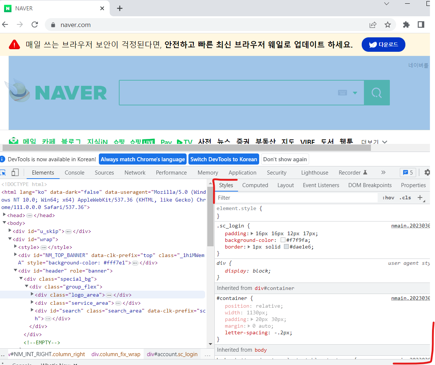Open the 5 issues message badge

(408, 173)
